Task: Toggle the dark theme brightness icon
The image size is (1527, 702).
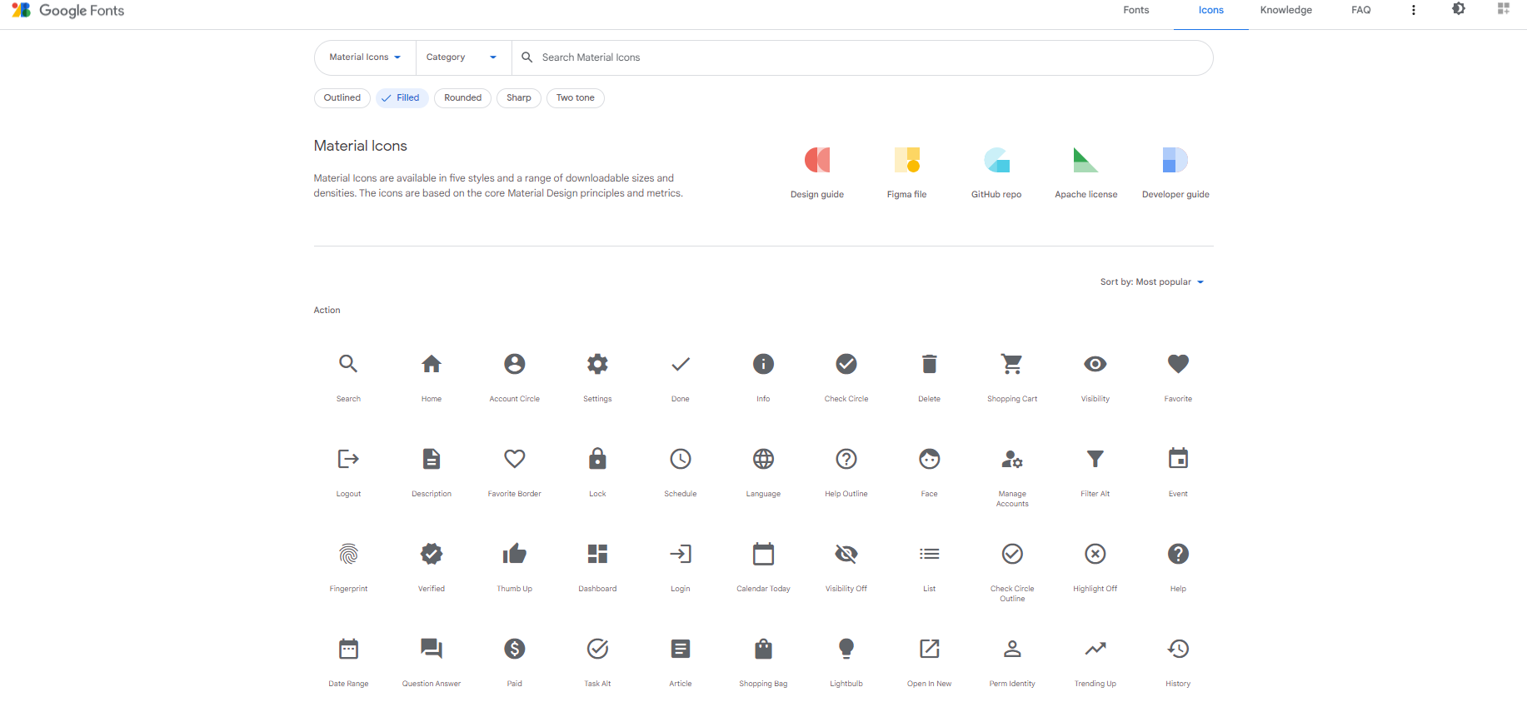Action: pos(1459,9)
